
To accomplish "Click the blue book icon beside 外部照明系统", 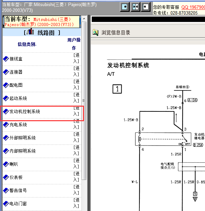I will point(6,138).
